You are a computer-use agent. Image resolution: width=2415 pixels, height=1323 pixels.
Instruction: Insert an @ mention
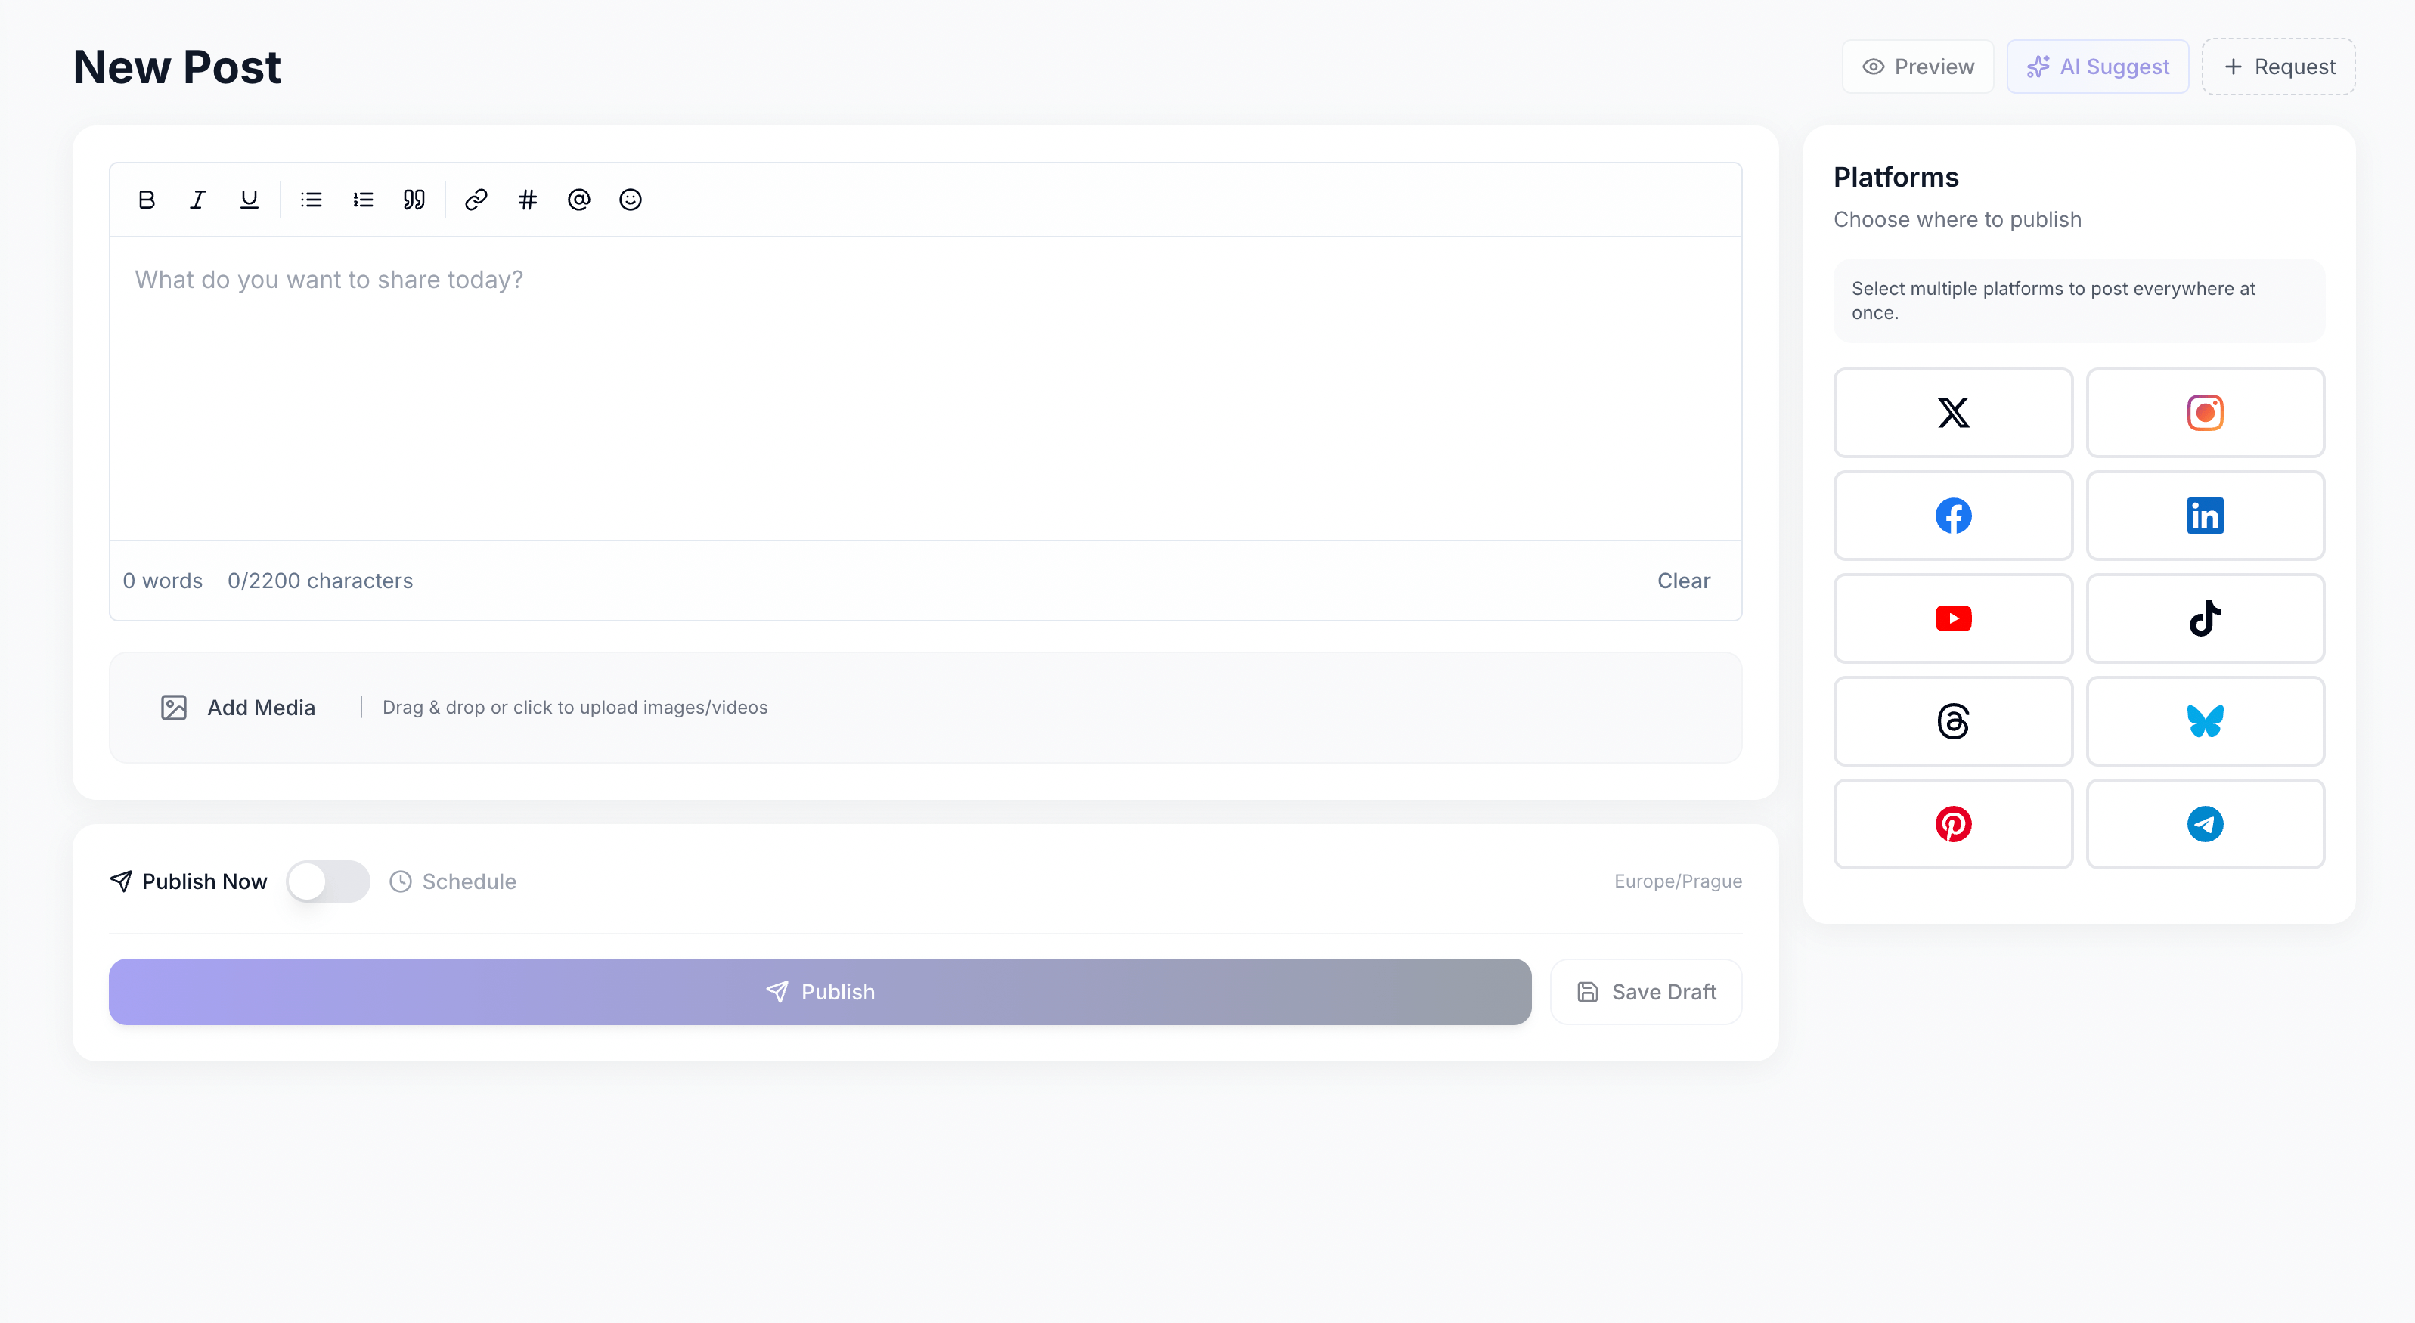click(x=578, y=199)
